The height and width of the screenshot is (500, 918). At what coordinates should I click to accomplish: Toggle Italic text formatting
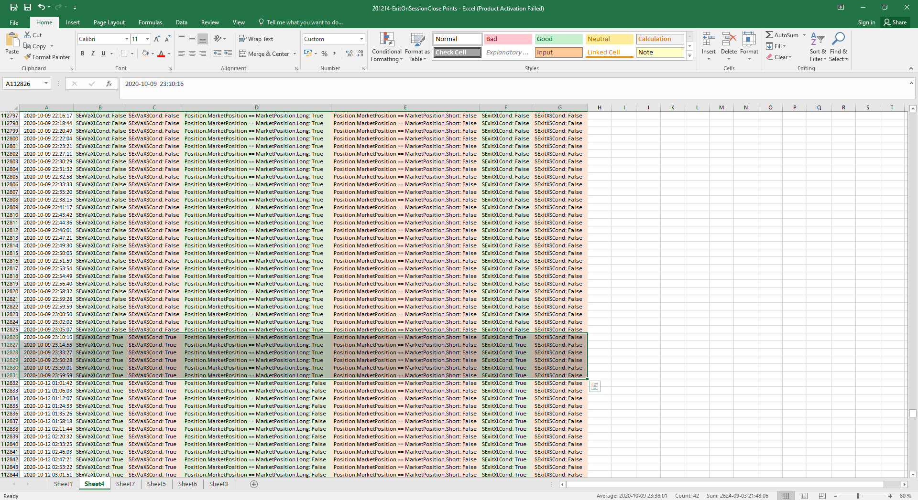click(x=93, y=53)
